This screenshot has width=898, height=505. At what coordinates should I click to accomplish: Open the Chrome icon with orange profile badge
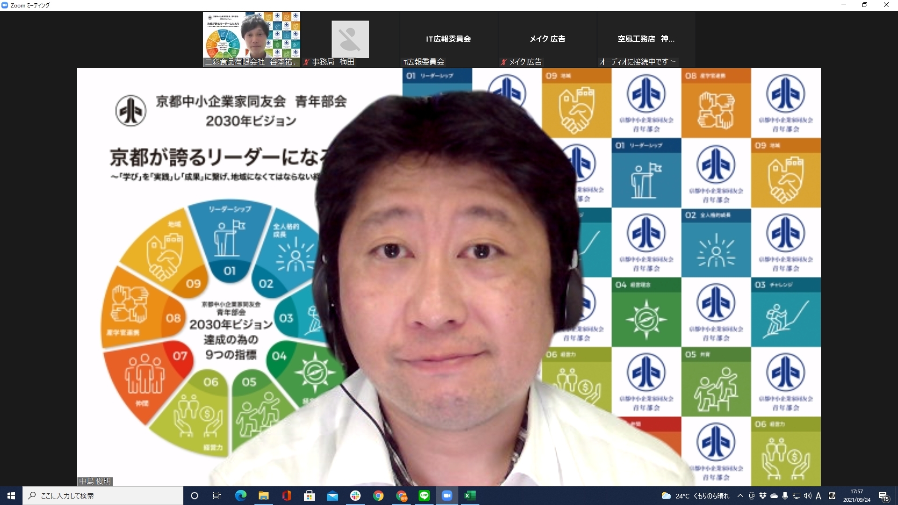(x=401, y=496)
